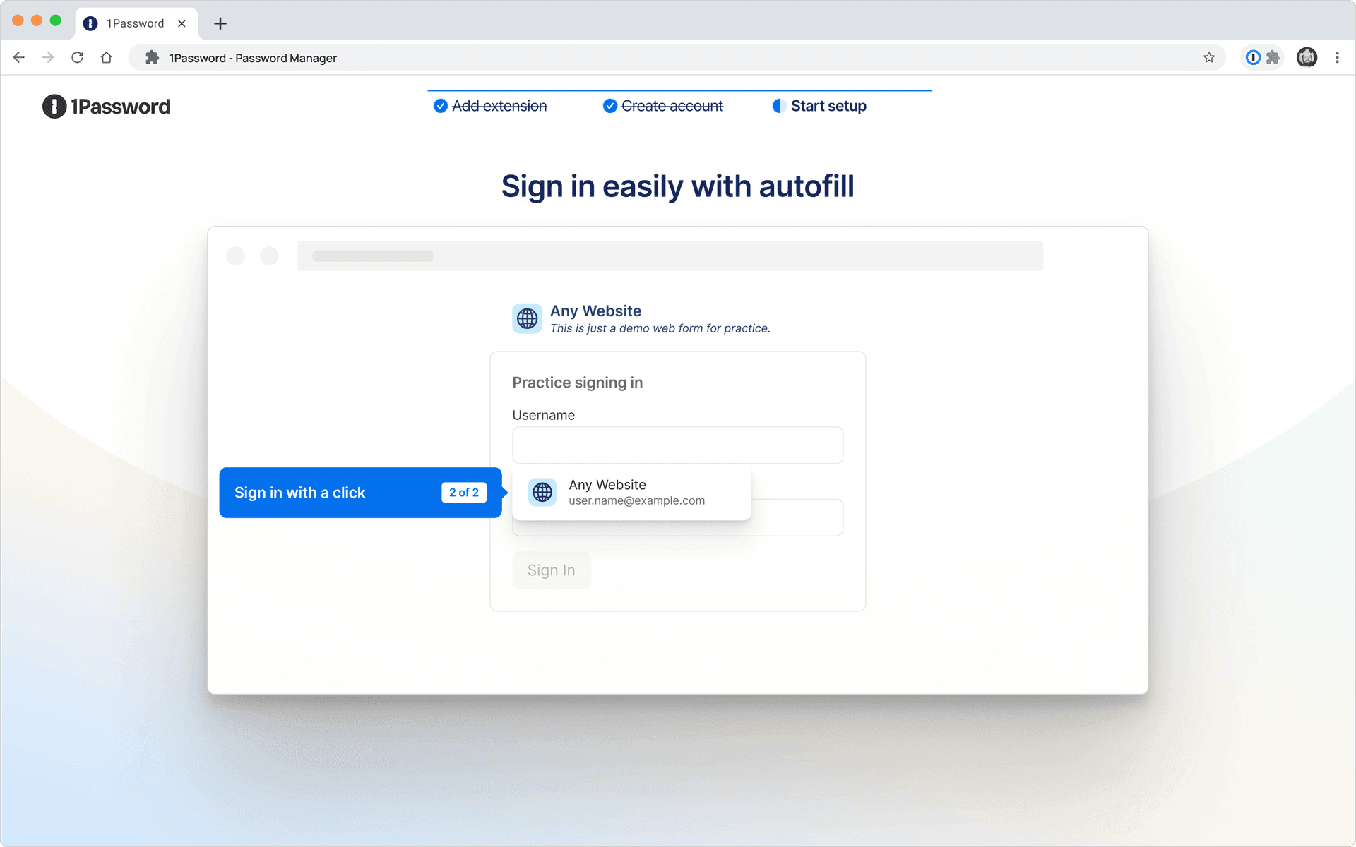1356x847 pixels.
Task: Open the browser Extensions puzzle icon
Action: [x=1273, y=58]
